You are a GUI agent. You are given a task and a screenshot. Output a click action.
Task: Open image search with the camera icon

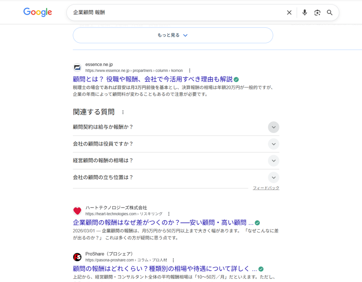[x=317, y=12]
